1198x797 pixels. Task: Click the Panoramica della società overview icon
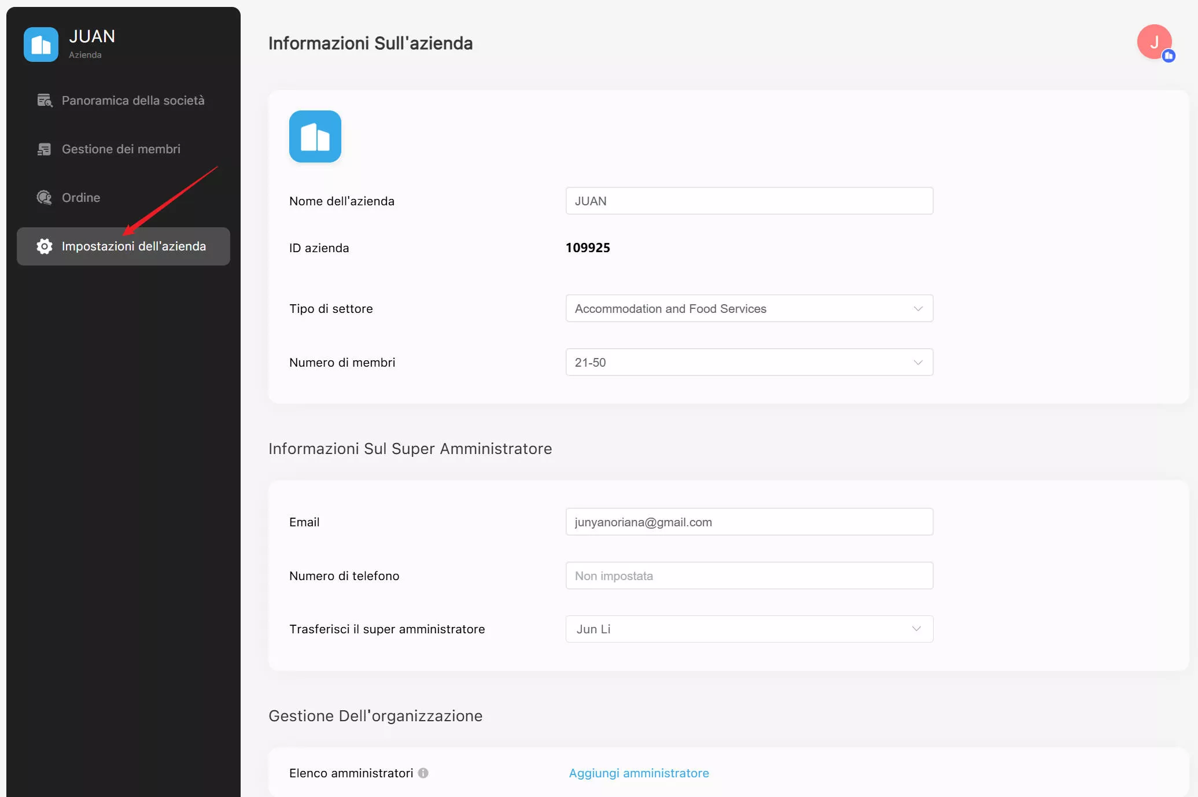pos(45,101)
